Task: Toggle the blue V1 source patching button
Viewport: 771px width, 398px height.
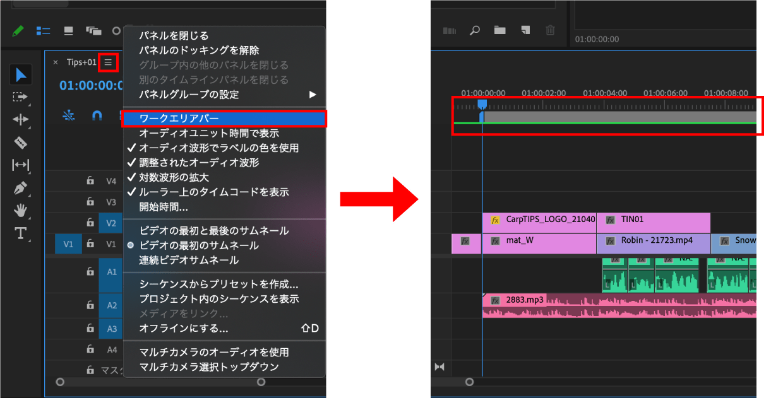Action: click(68, 244)
